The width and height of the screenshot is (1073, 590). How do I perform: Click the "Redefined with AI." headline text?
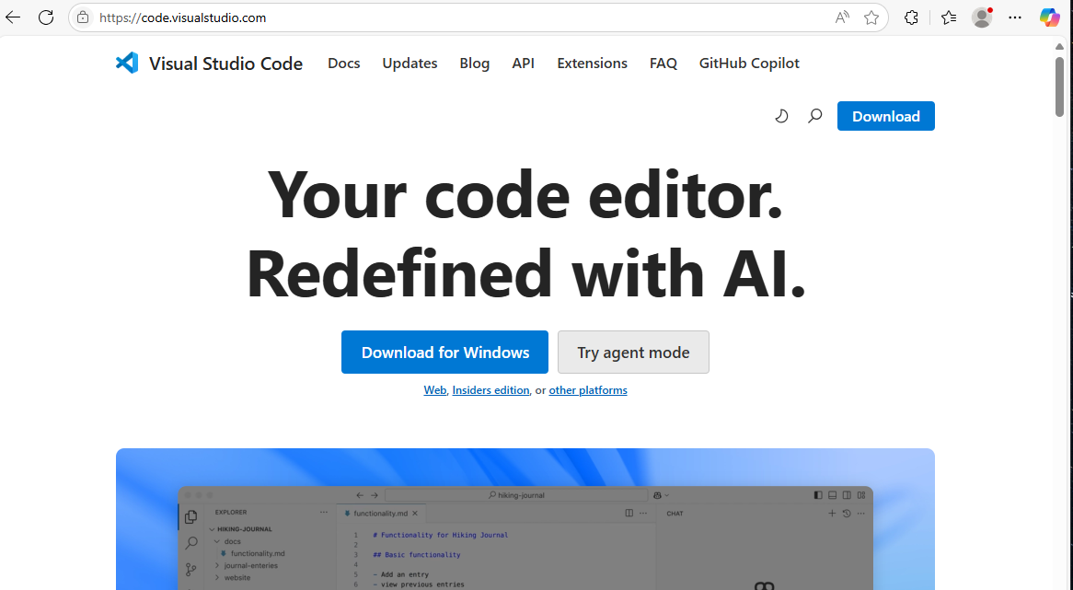525,273
